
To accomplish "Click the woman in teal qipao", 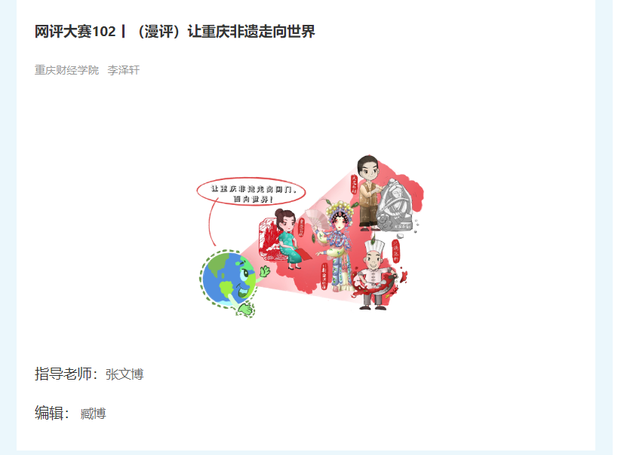I will (287, 239).
